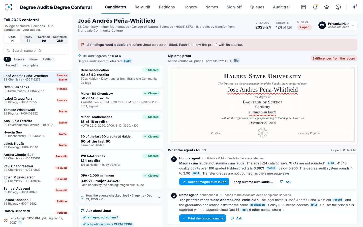Open the graduation cap icon
Viewport: 363px width, 227px height.
point(327,7)
